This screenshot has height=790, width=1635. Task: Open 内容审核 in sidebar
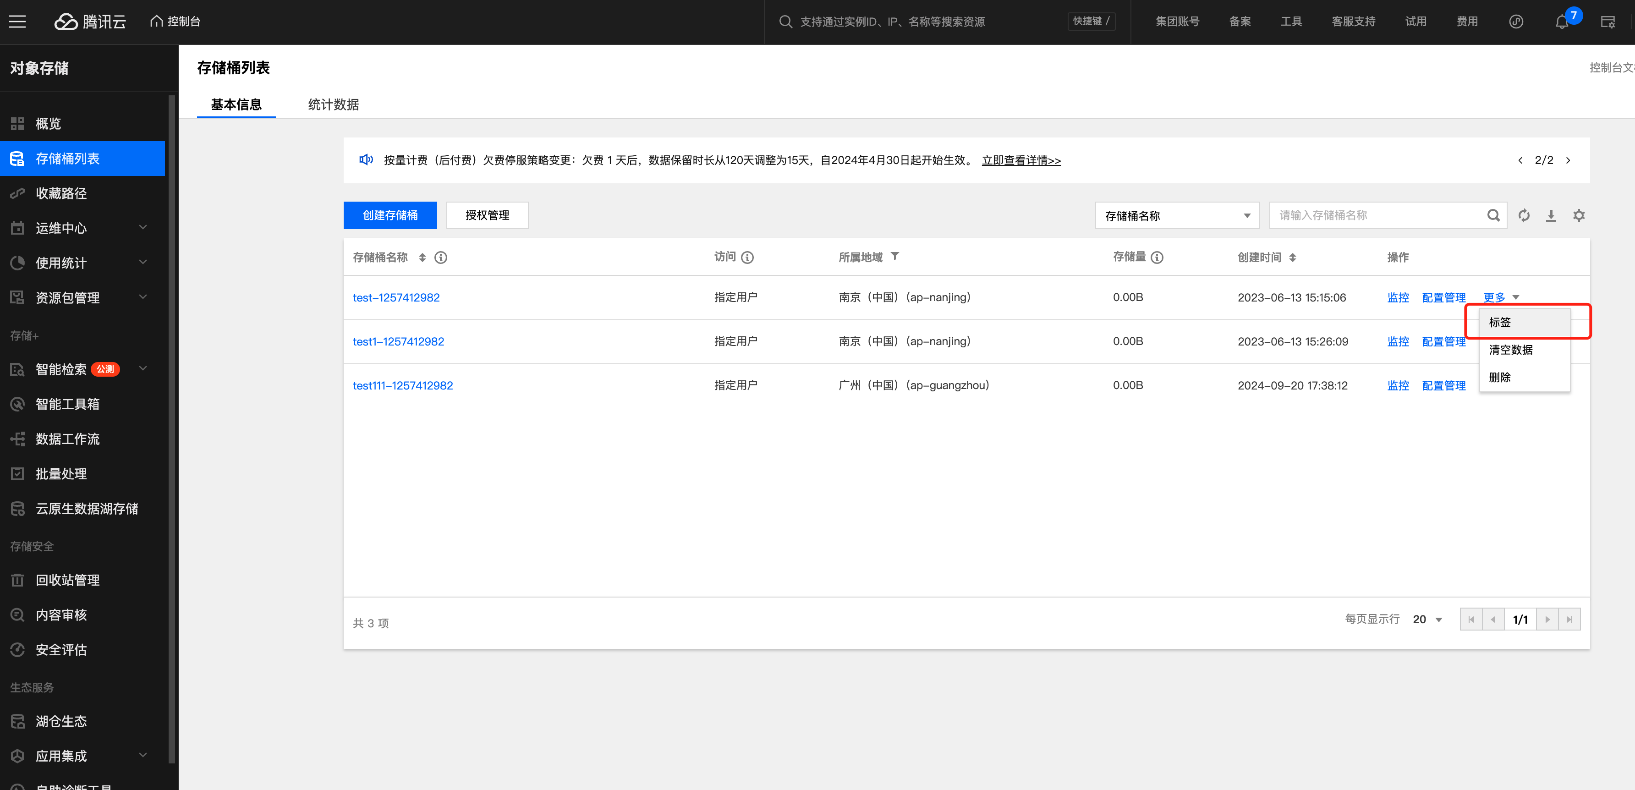tap(82, 615)
